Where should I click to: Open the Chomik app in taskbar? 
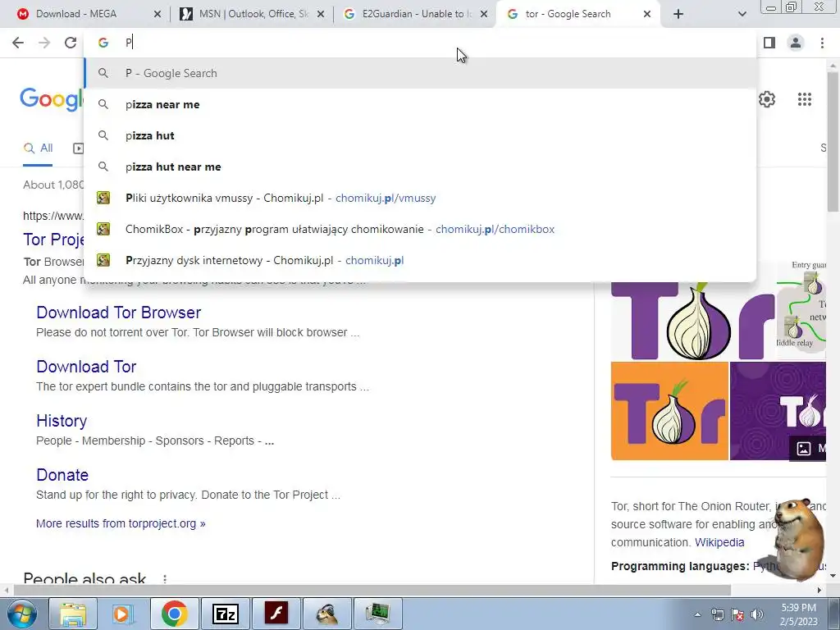coord(326,614)
